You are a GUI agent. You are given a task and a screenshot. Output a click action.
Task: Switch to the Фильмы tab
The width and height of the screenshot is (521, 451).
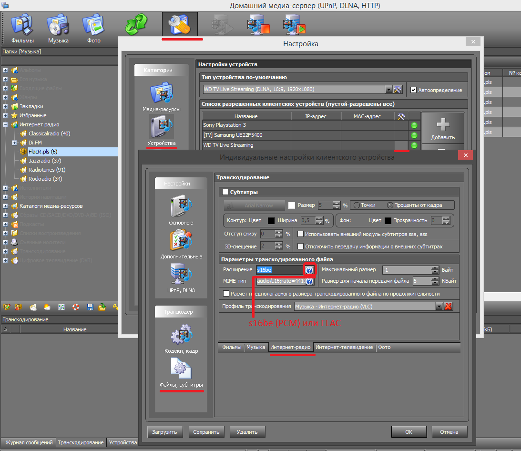pos(231,347)
